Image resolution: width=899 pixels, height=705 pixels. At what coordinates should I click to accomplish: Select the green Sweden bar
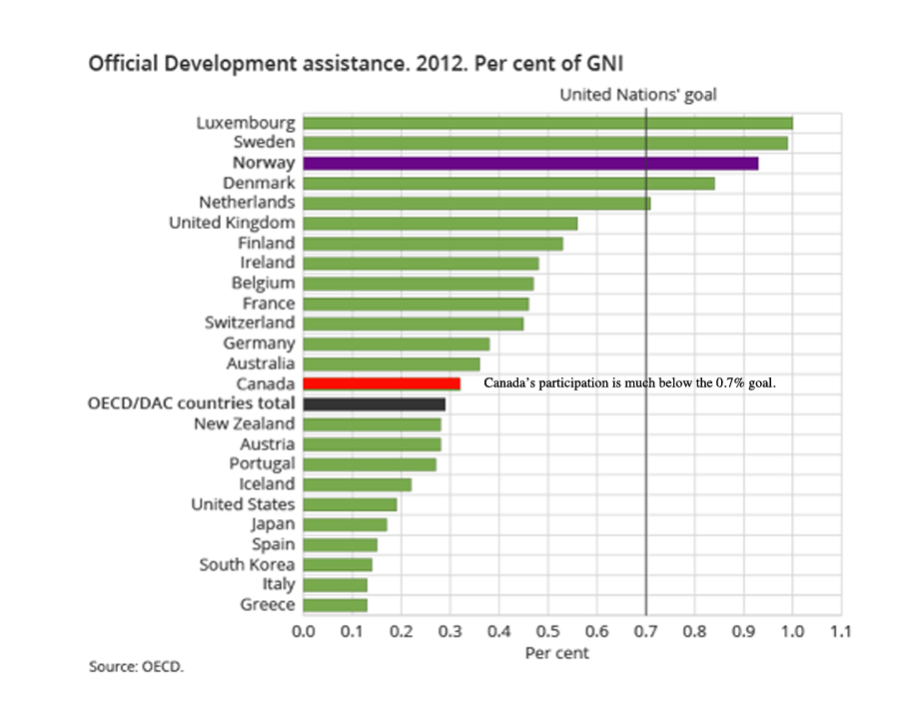(544, 143)
